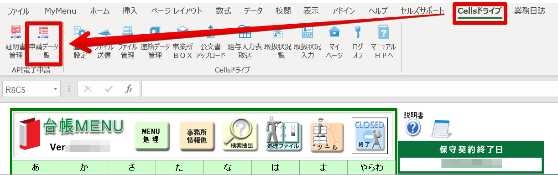The height and width of the screenshot is (175, 558).
Task: Go to マイページ house icon
Action: coord(334,42)
